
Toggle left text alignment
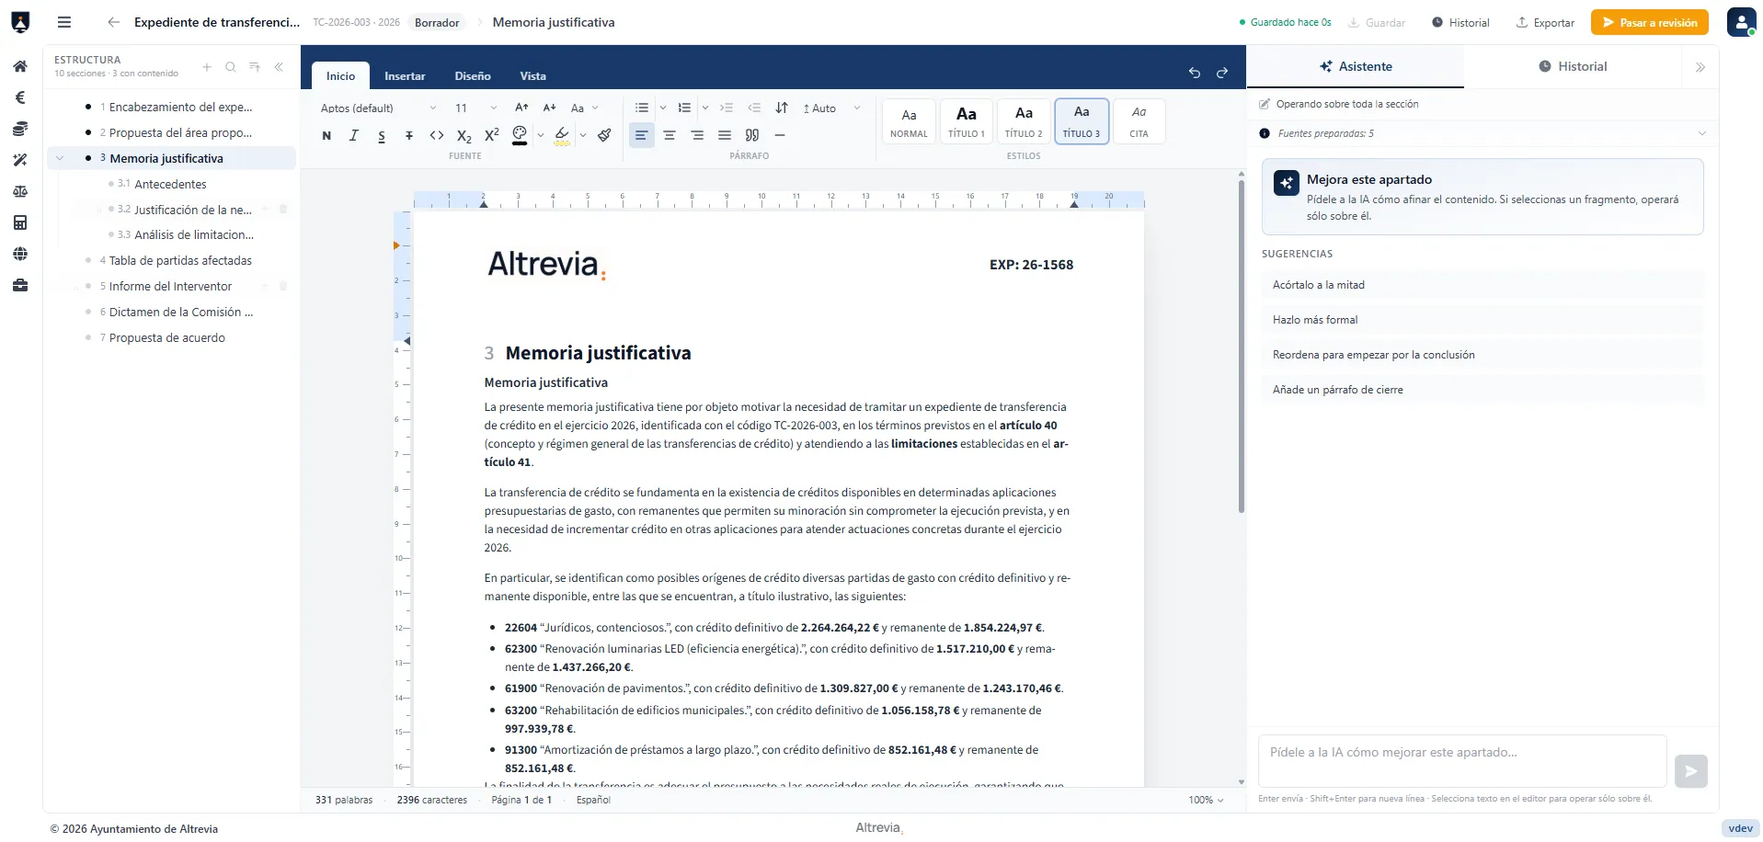(x=642, y=135)
